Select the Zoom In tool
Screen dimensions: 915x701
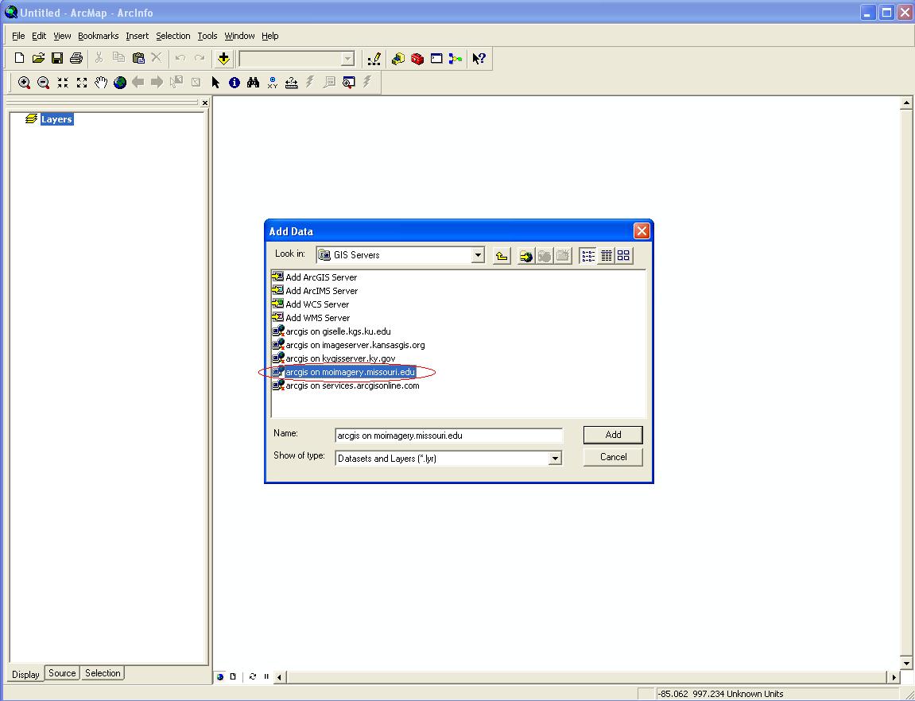24,83
